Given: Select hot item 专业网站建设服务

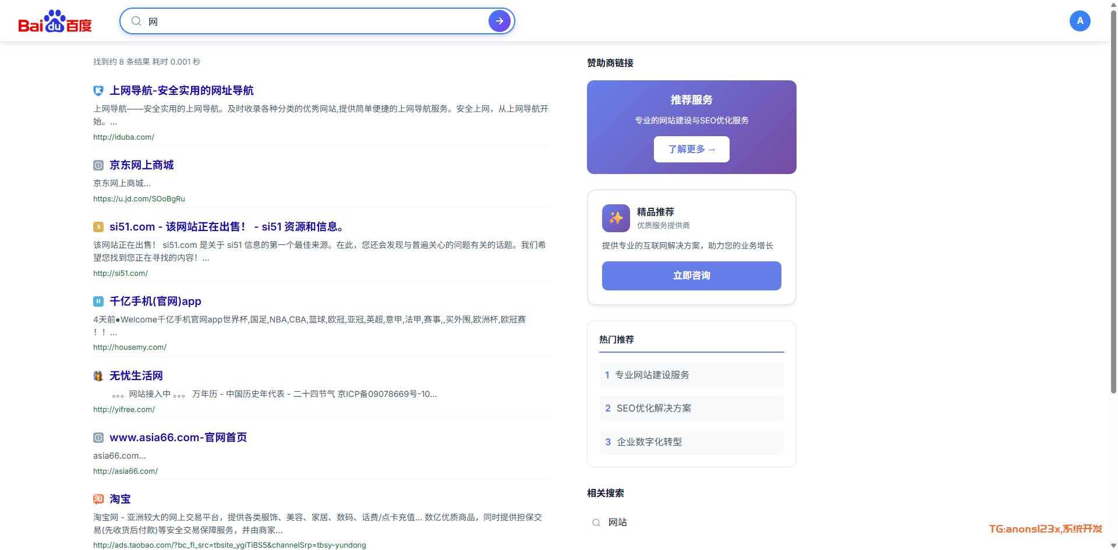Looking at the screenshot, I should pyautogui.click(x=652, y=375).
